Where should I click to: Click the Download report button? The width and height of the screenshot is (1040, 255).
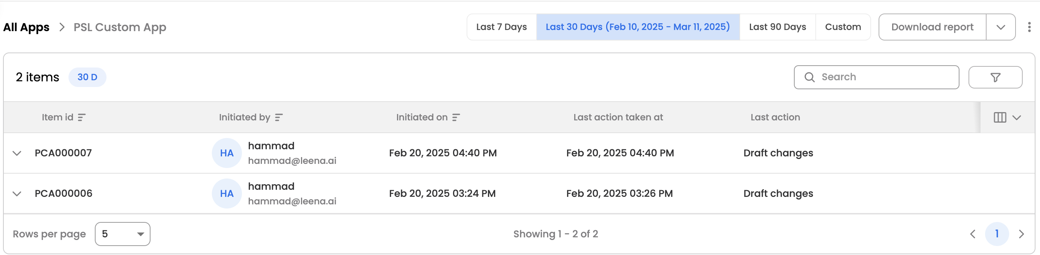point(932,27)
